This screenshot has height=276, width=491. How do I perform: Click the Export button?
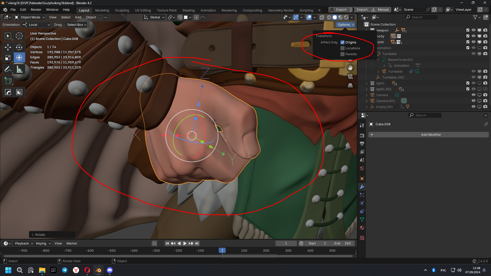[339, 10]
